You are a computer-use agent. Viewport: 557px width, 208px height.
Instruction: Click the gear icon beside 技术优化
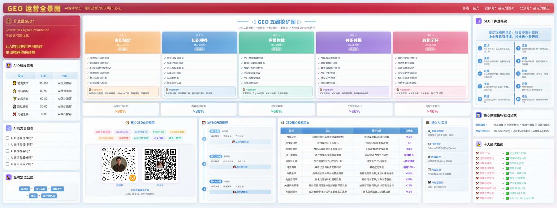(429, 144)
